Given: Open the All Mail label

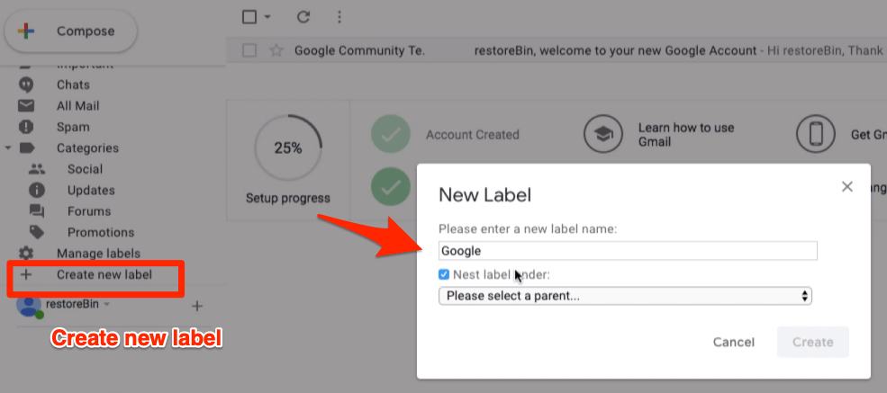Looking at the screenshot, I should 78,105.
